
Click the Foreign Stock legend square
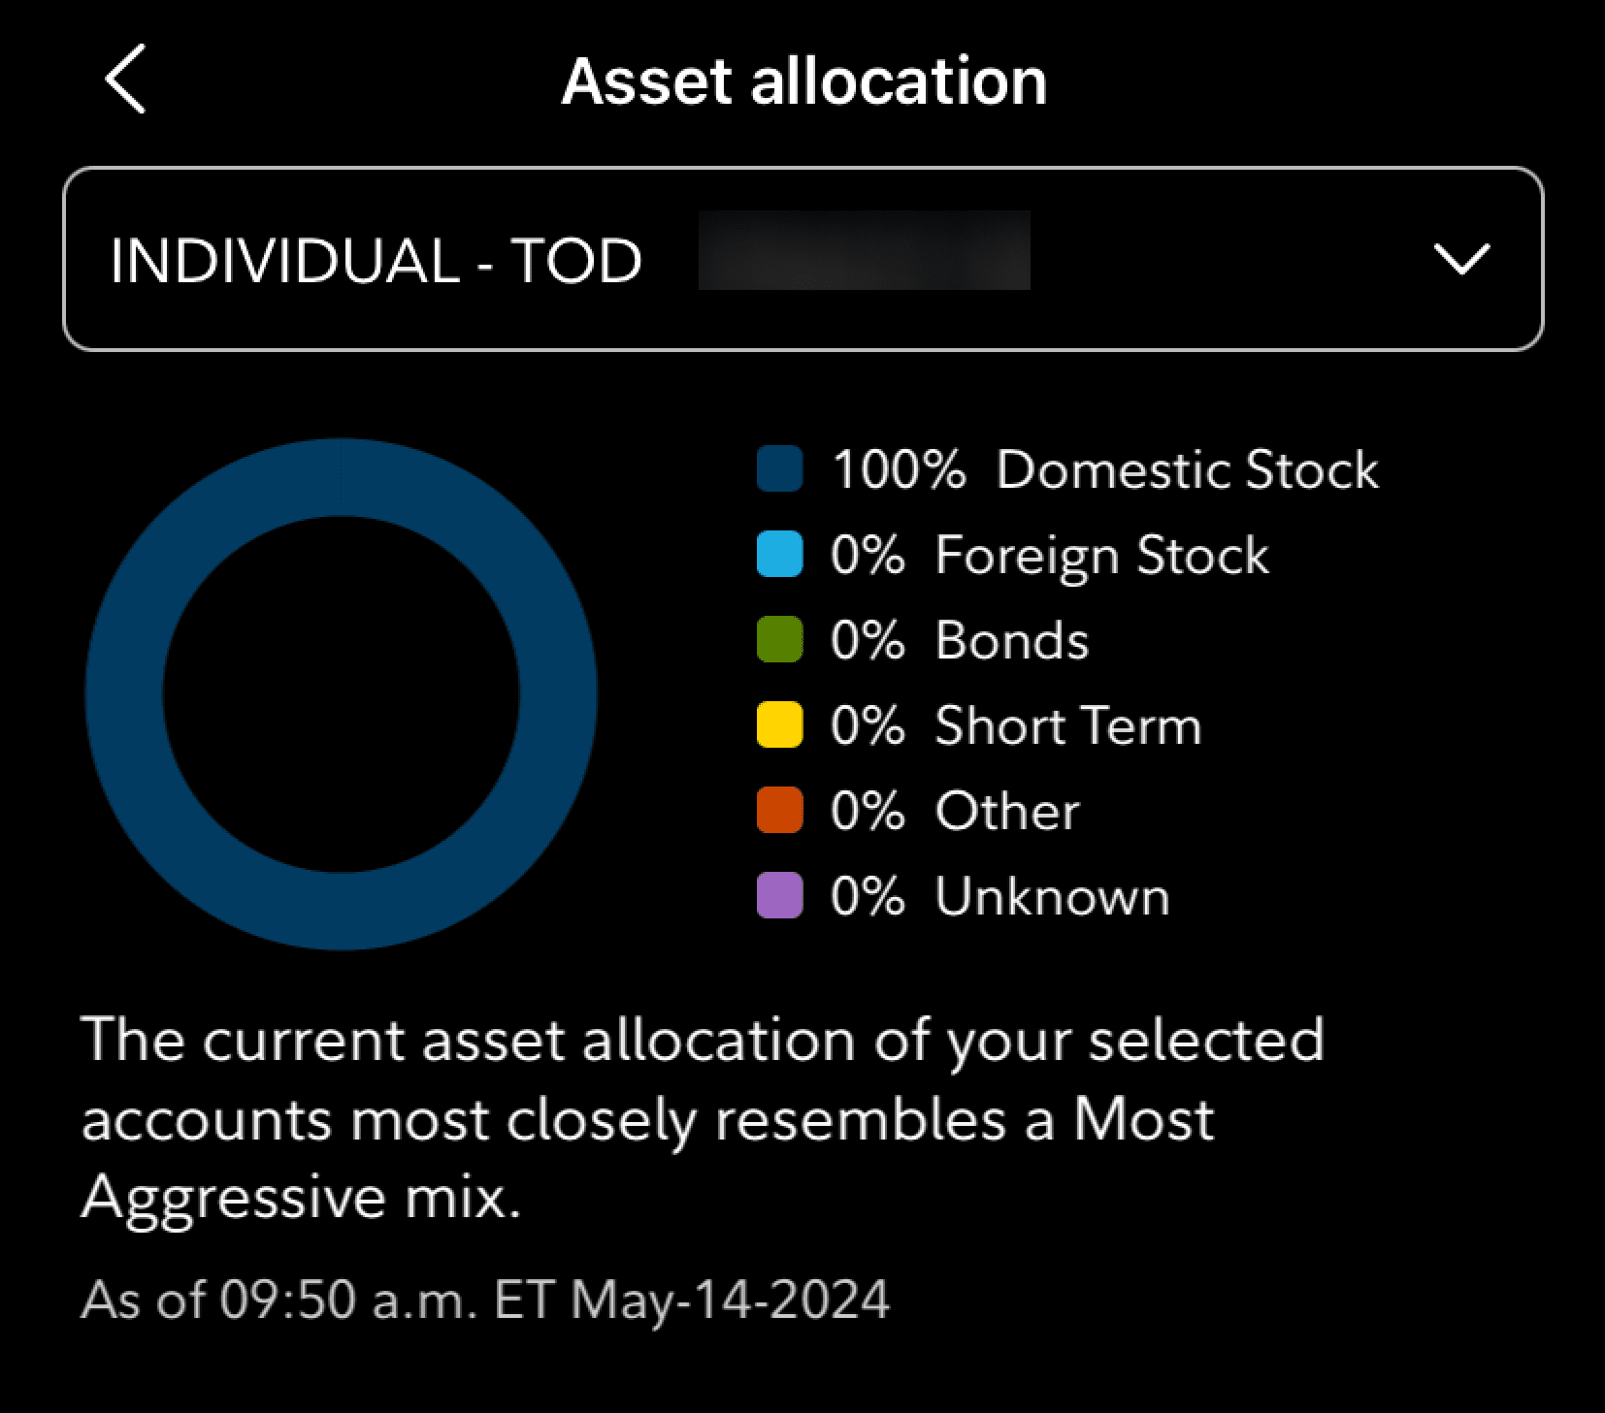point(779,555)
